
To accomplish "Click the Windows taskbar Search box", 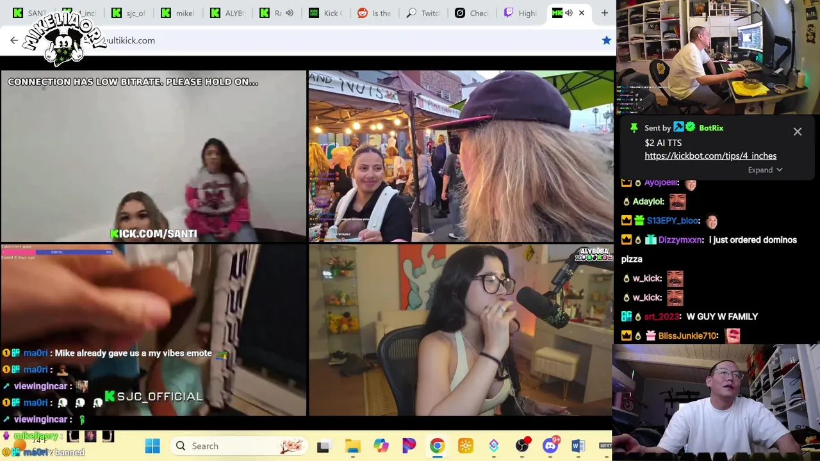I will click(x=238, y=446).
